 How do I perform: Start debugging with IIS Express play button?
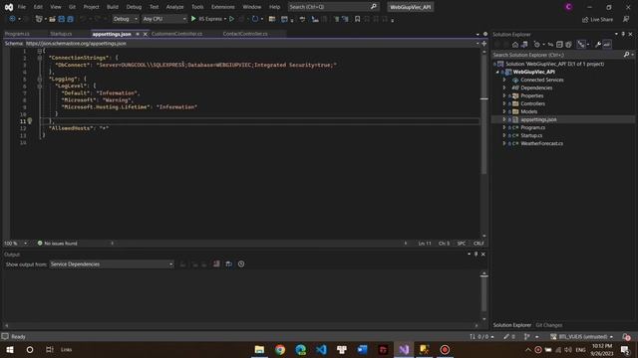[x=193, y=19]
